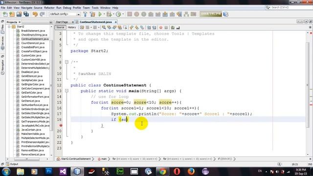Click the Save All toolbar icon
The image size is (313, 176).
pos(26,14)
